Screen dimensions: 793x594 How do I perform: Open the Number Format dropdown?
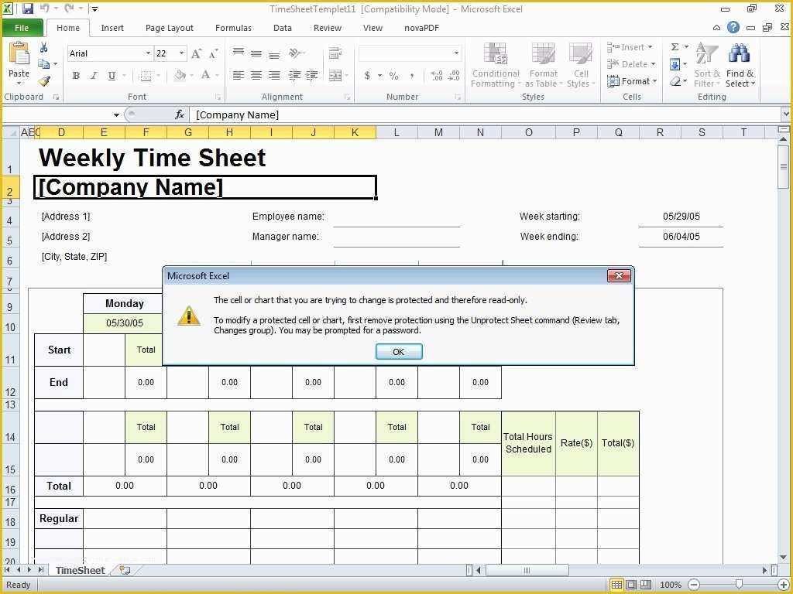456,53
